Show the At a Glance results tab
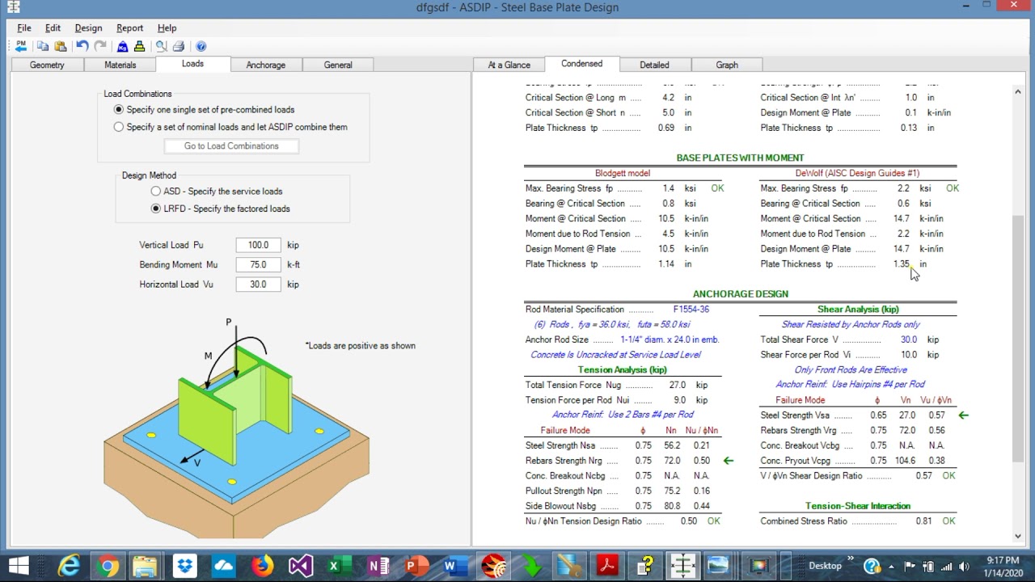The height and width of the screenshot is (582, 1035). pyautogui.click(x=509, y=65)
